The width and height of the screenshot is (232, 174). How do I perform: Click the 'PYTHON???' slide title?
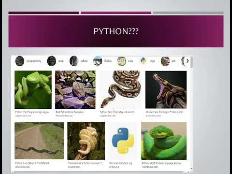tap(116, 31)
